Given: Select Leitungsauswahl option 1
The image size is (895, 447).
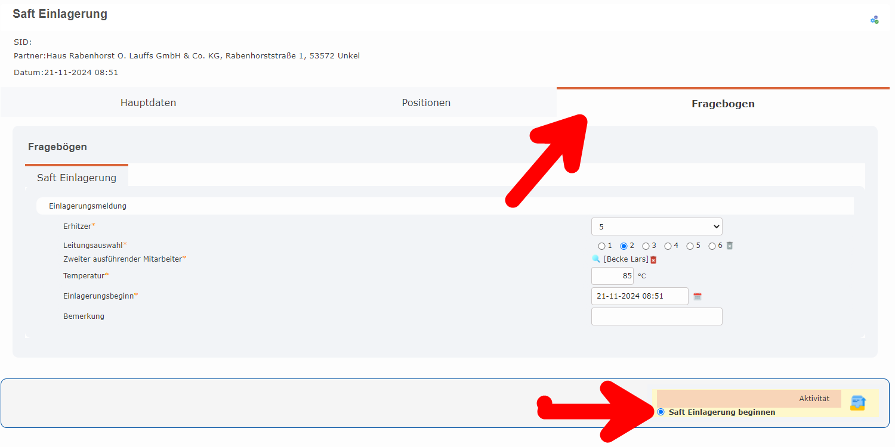Looking at the screenshot, I should click(x=601, y=246).
